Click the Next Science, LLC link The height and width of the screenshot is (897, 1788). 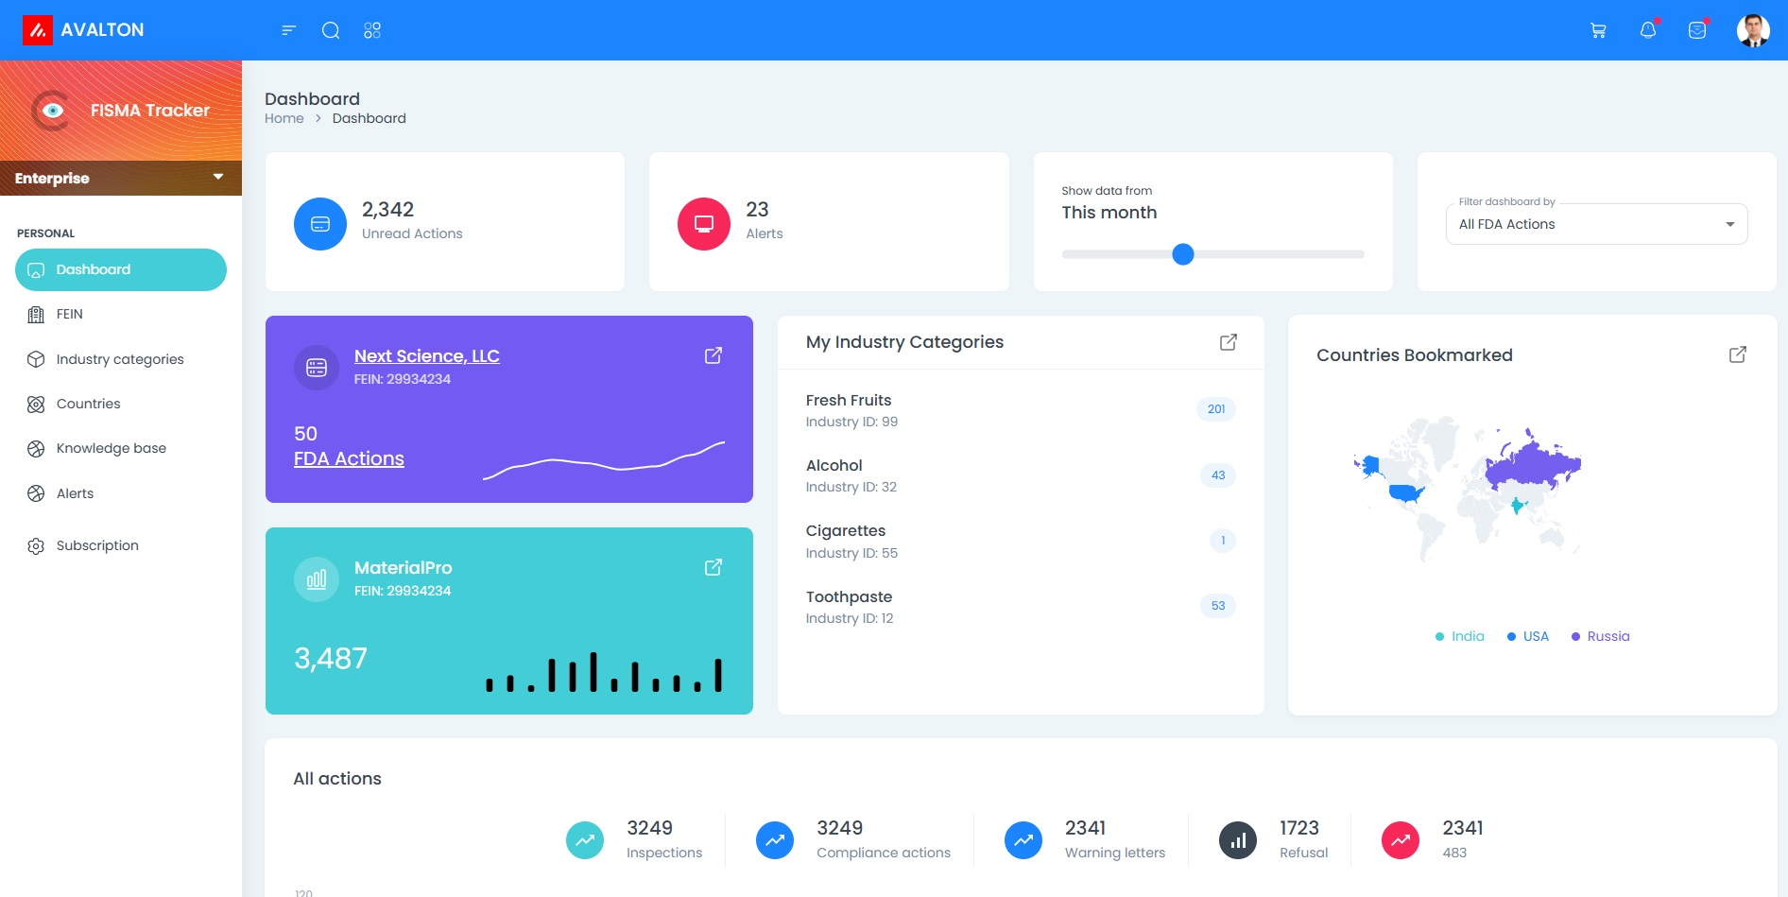(426, 356)
